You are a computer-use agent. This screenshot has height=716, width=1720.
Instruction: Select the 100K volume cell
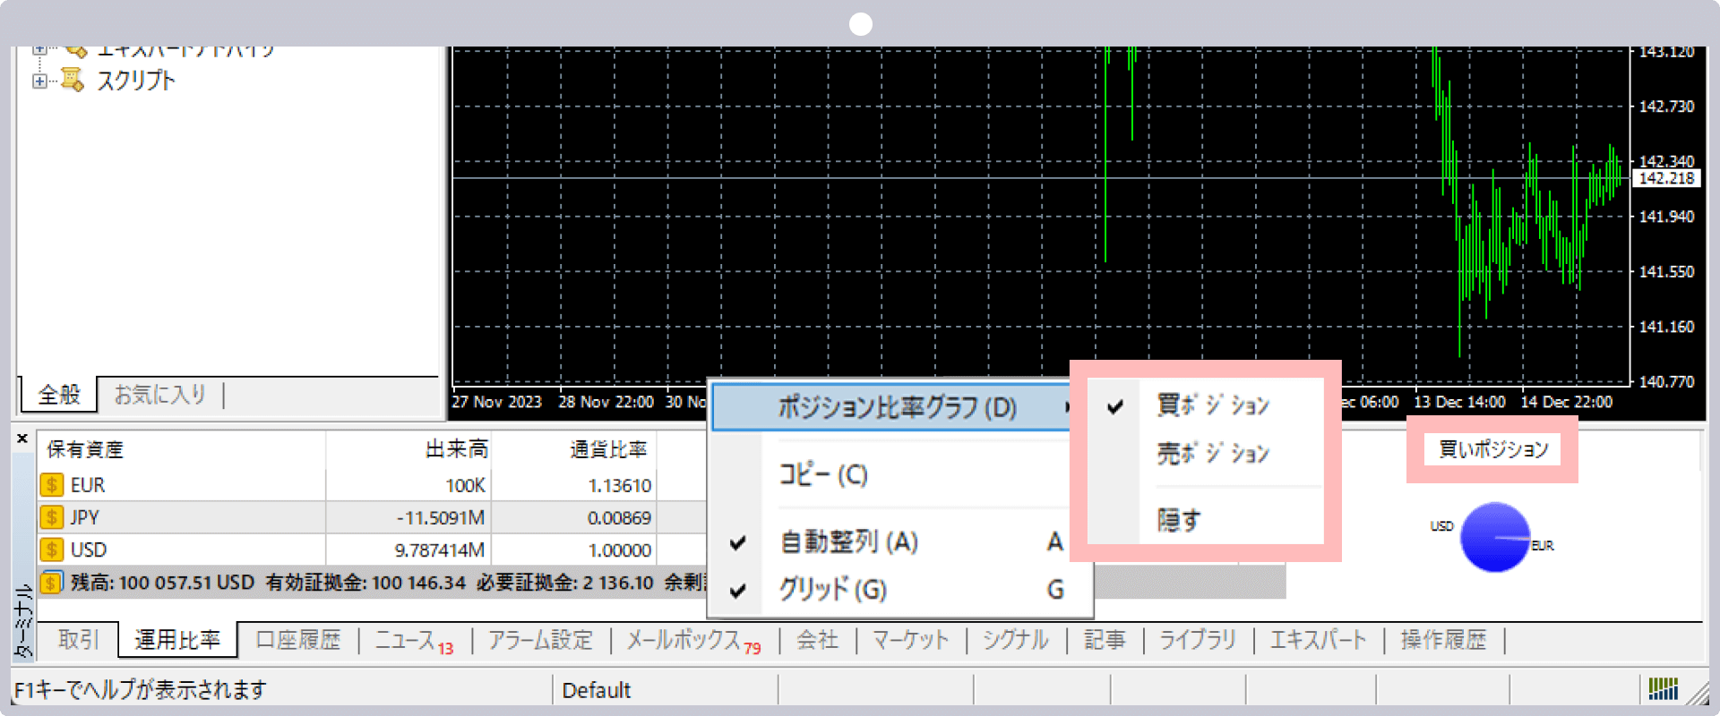(465, 485)
